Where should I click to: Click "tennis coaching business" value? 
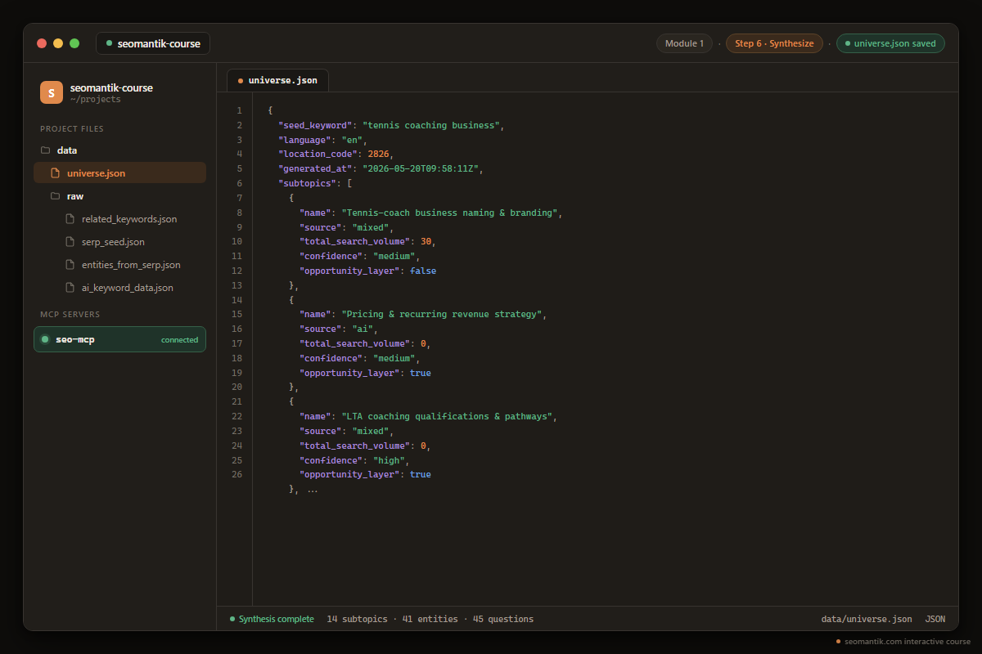[431, 125]
